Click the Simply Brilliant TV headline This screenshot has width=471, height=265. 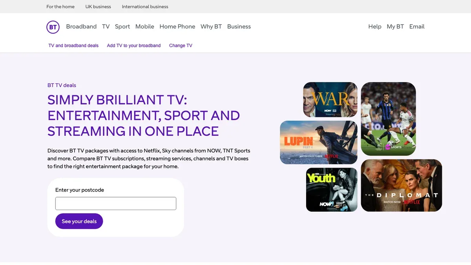[x=144, y=115]
